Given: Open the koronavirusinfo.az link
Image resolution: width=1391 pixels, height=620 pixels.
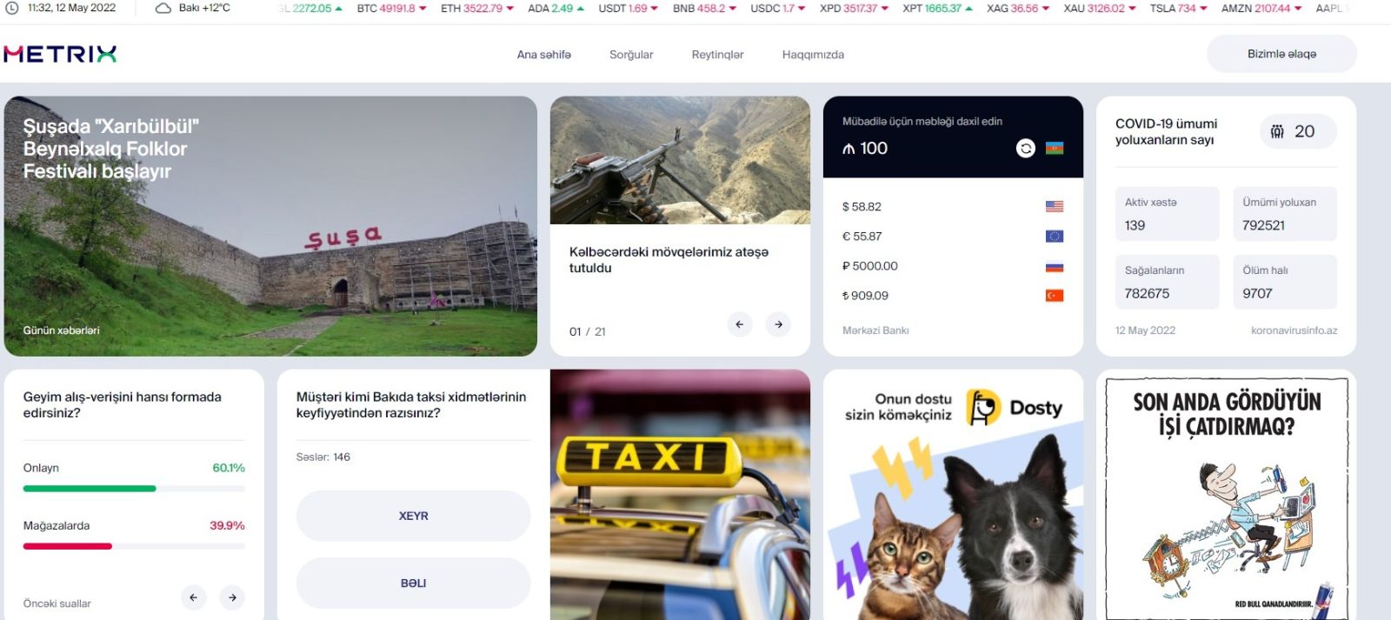Looking at the screenshot, I should 1294,330.
